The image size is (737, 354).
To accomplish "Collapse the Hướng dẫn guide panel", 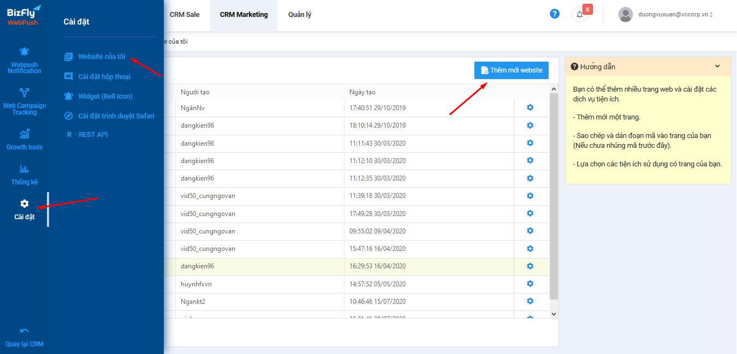I will pos(717,67).
